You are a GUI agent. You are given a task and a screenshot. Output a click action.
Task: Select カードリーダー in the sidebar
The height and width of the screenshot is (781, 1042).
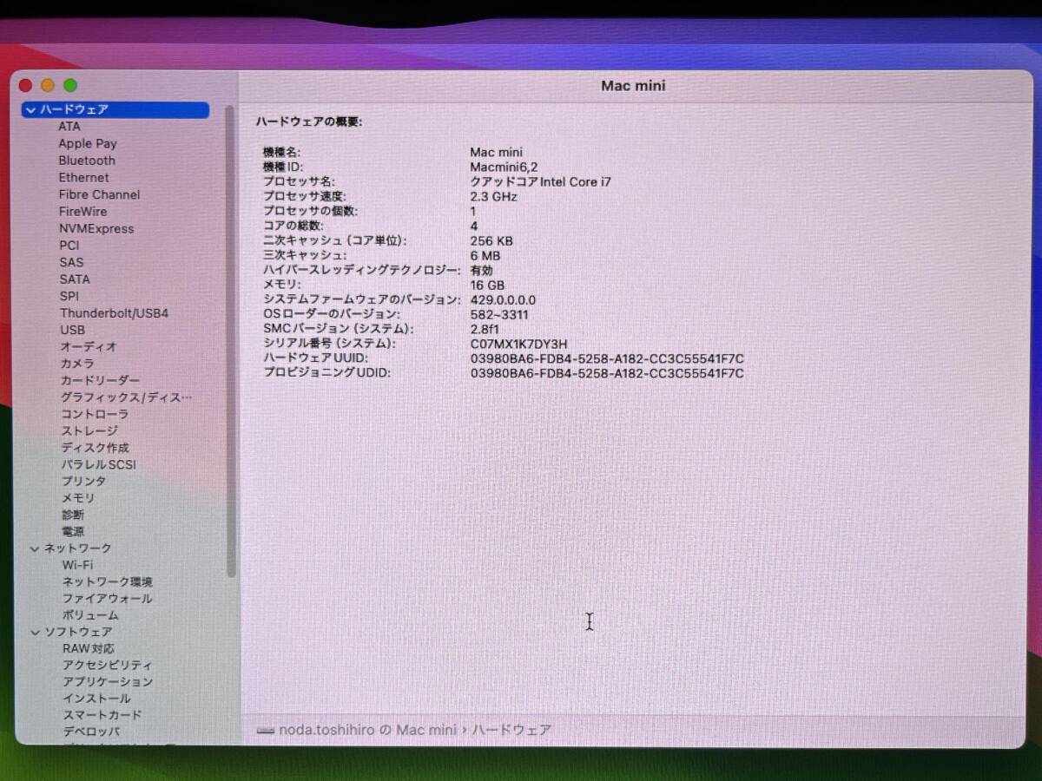click(x=100, y=380)
